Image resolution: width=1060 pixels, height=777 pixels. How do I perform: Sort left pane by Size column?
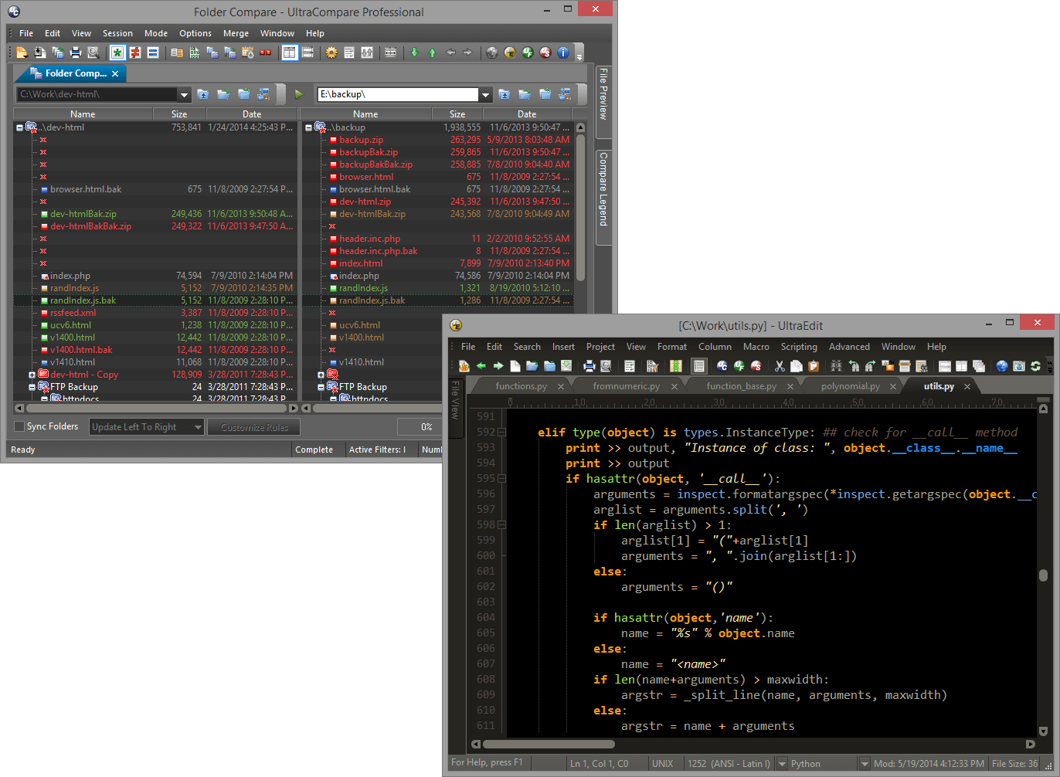(x=179, y=114)
